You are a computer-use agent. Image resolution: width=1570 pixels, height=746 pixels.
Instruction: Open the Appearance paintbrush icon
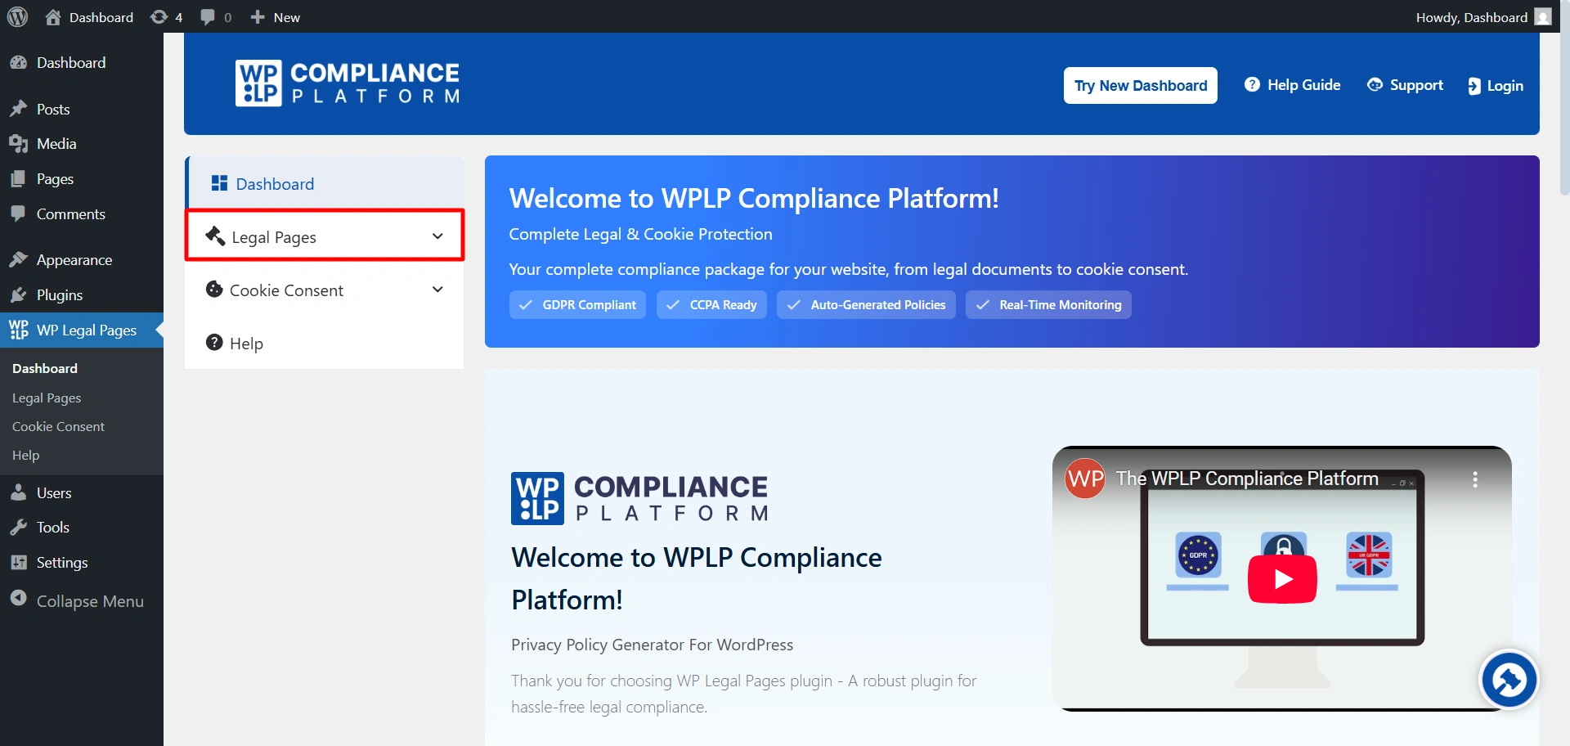[x=20, y=258]
